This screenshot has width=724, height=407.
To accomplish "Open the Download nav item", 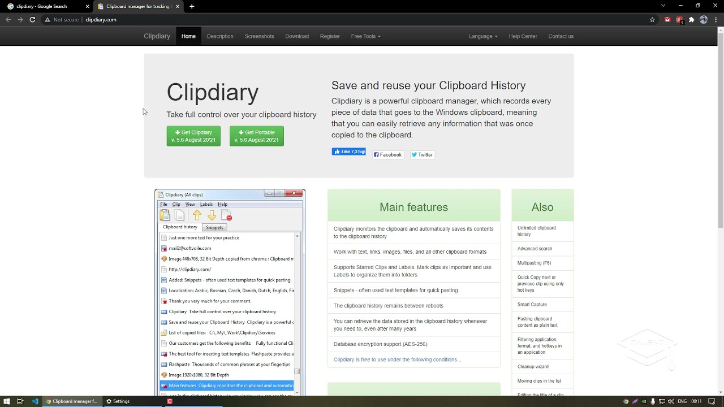I will pyautogui.click(x=297, y=36).
